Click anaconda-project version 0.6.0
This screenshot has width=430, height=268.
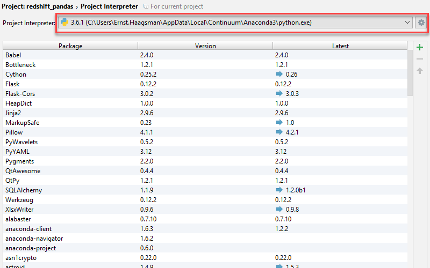(147, 248)
